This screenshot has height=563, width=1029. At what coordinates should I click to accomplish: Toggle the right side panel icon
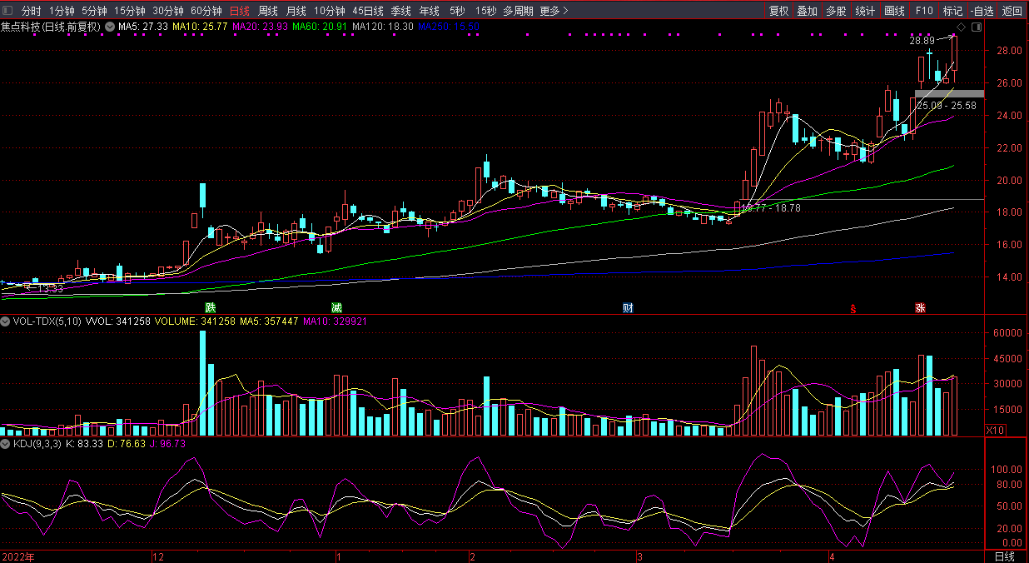point(977,27)
